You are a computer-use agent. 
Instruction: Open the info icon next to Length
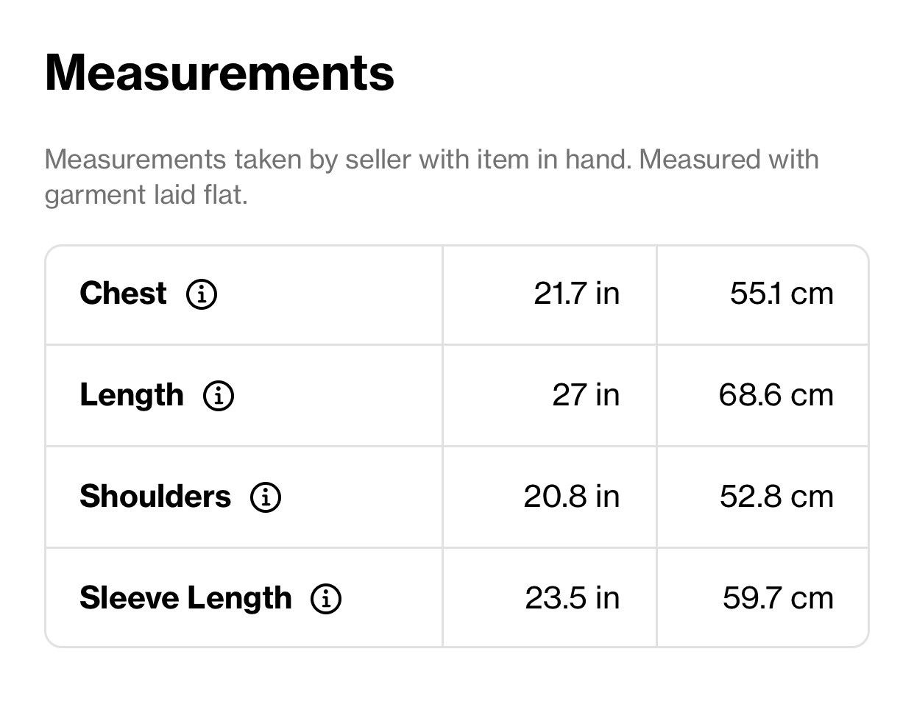click(x=218, y=396)
